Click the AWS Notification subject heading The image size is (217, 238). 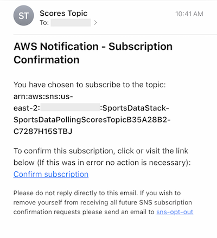(93, 53)
